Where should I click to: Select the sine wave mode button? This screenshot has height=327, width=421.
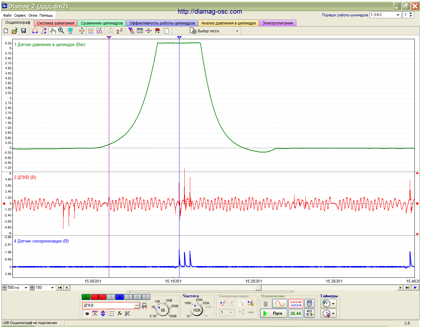click(x=280, y=304)
